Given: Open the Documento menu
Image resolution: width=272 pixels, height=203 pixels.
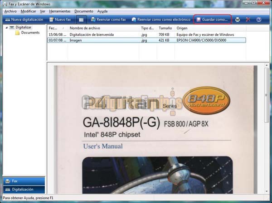Looking at the screenshot, I should coord(84,11).
